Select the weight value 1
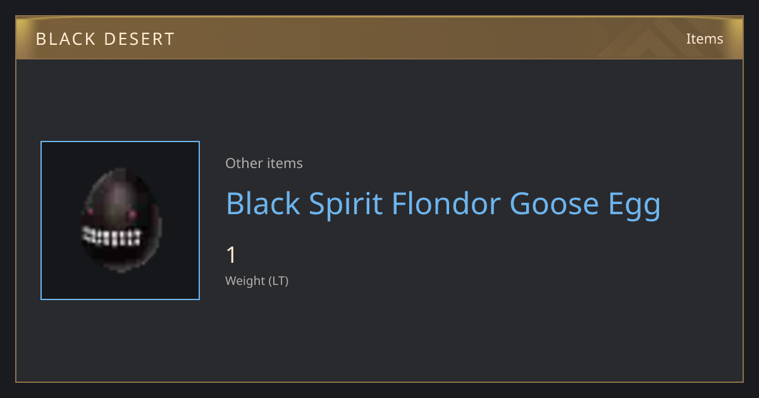The height and width of the screenshot is (398, 759). tap(231, 255)
